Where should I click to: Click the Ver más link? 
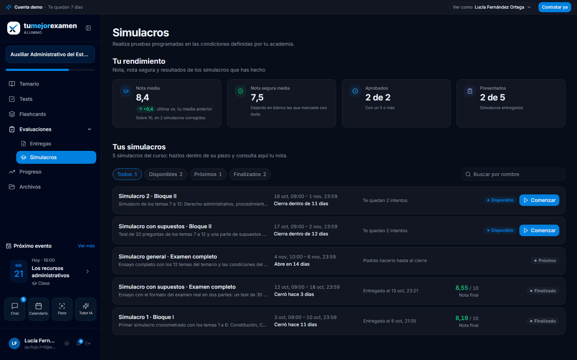[86, 246]
